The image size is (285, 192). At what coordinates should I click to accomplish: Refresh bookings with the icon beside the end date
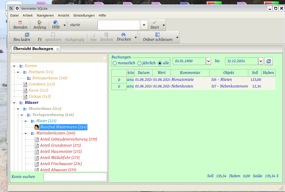[269, 61]
